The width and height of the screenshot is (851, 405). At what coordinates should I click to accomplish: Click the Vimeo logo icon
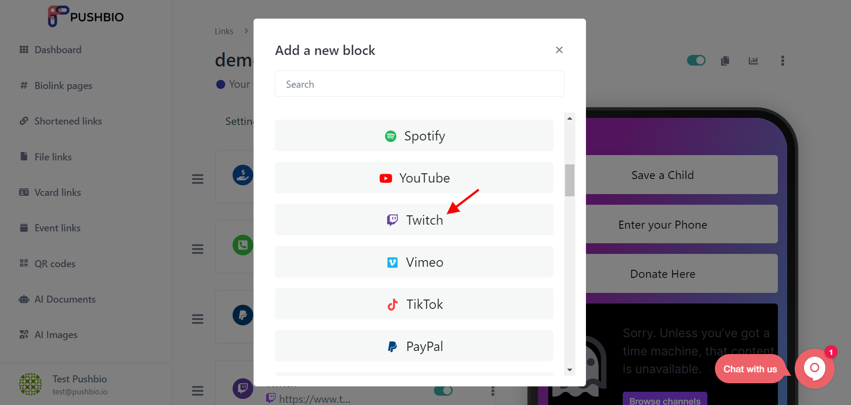(x=392, y=262)
